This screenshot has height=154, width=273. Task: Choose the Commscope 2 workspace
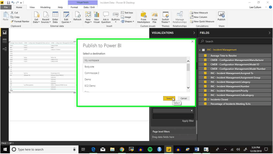[135, 73]
